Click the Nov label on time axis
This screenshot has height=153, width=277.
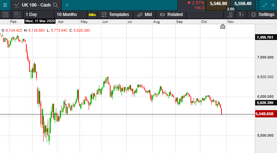click(x=231, y=22)
